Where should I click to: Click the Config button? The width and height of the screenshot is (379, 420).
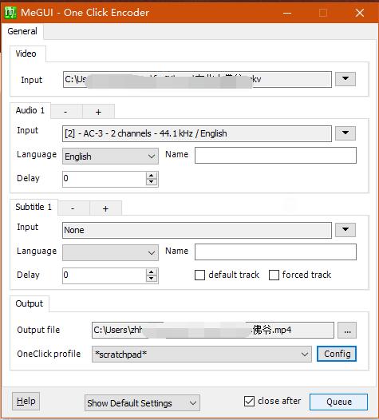pos(337,354)
